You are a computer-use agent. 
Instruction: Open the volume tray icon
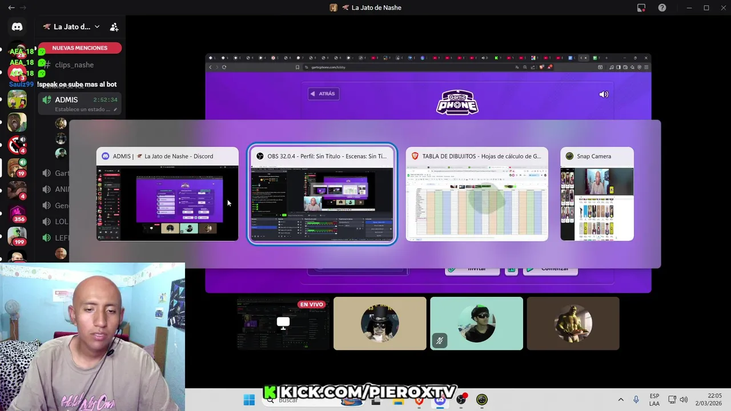click(684, 400)
